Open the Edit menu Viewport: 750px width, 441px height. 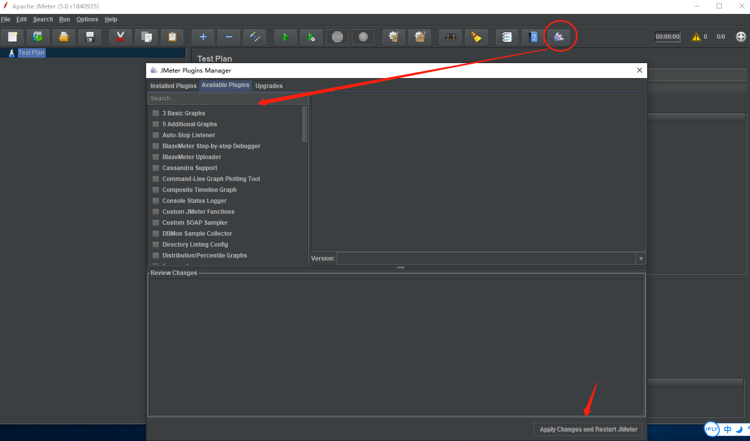pyautogui.click(x=21, y=19)
